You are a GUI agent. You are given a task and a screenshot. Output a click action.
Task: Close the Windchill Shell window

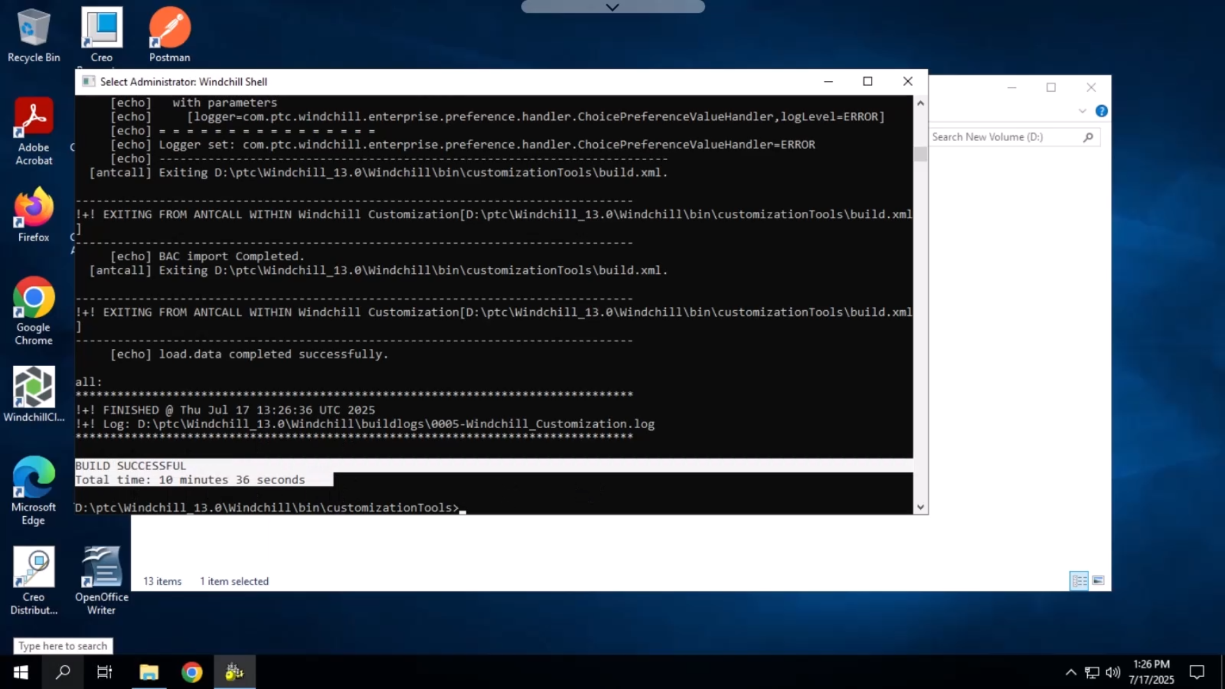[x=908, y=82]
